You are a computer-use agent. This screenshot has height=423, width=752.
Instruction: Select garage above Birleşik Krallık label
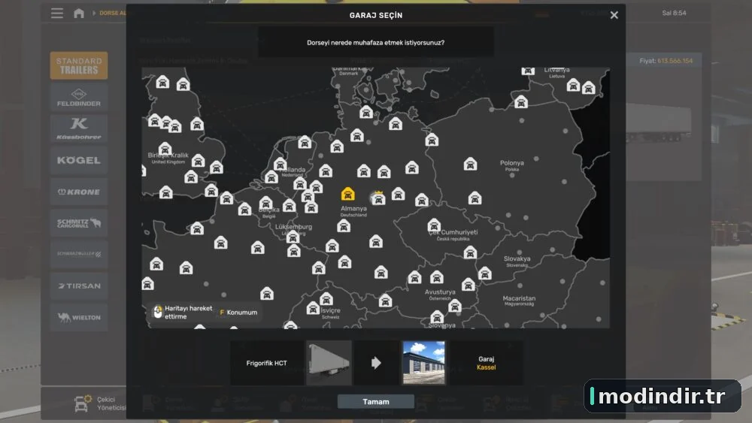point(165,149)
